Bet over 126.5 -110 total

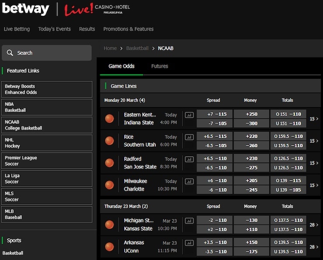point(288,158)
